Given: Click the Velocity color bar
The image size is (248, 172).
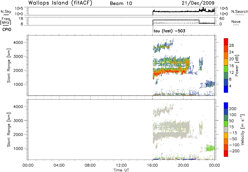Looking at the screenshot, I should 226,129.
